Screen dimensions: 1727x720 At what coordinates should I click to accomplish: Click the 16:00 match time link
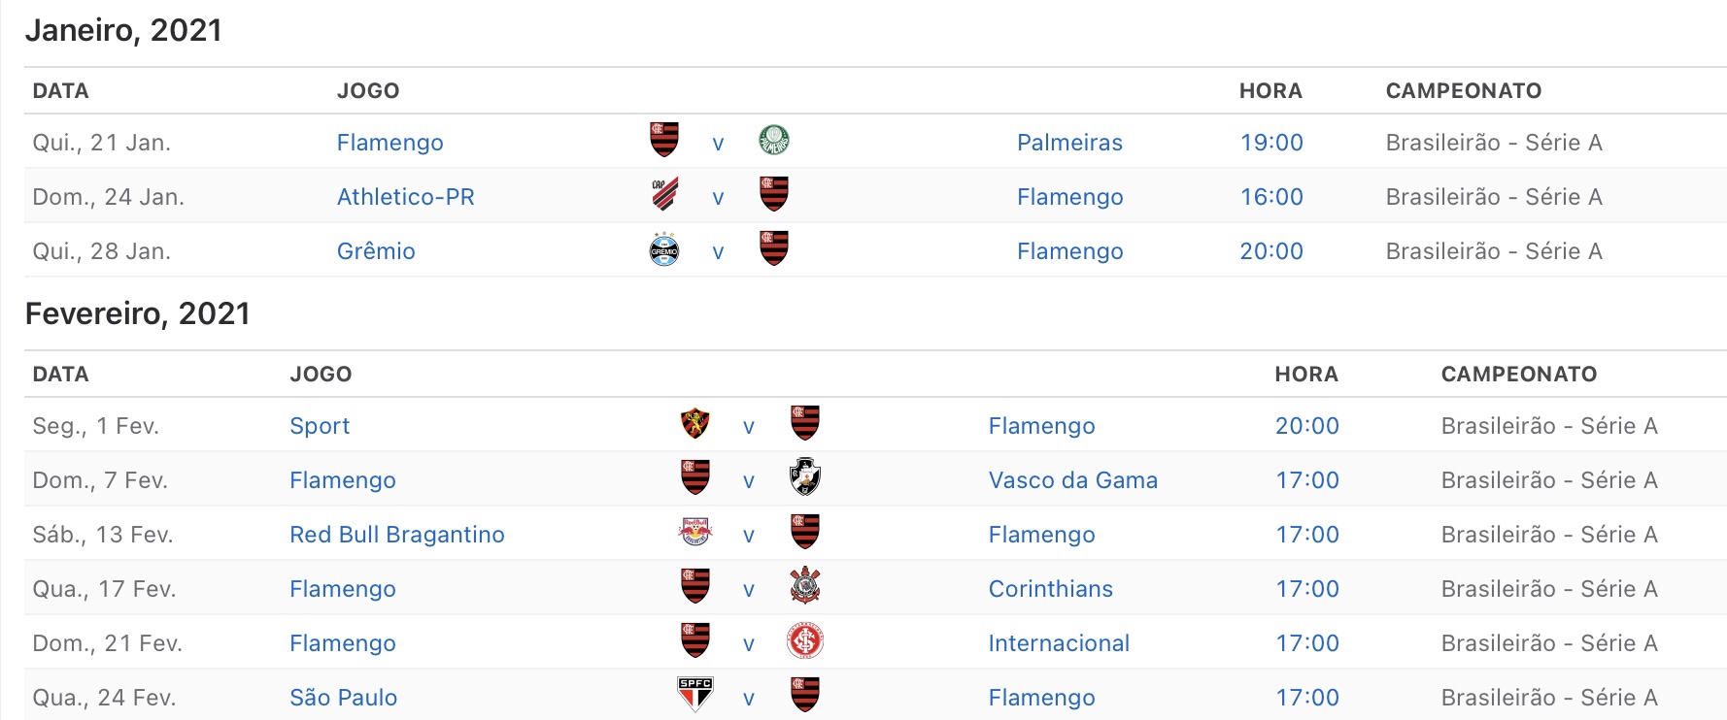(x=1271, y=197)
